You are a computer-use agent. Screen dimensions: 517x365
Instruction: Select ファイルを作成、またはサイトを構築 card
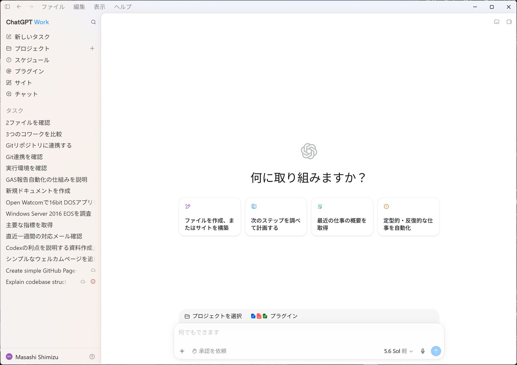210,217
